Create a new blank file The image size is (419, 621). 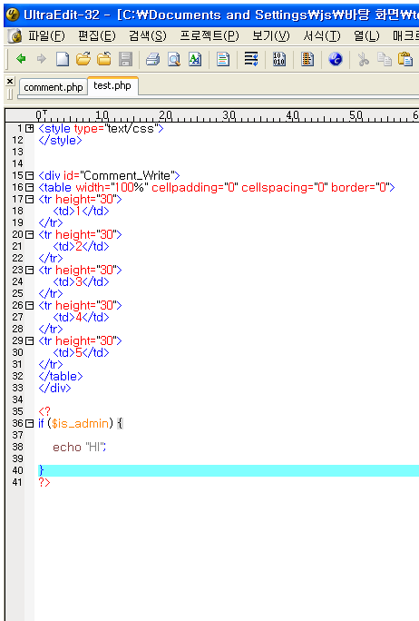[x=63, y=59]
